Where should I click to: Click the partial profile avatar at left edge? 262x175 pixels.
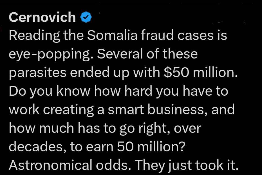[x=1, y=28]
